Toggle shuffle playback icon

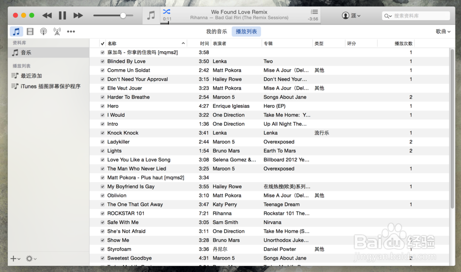coord(166,12)
